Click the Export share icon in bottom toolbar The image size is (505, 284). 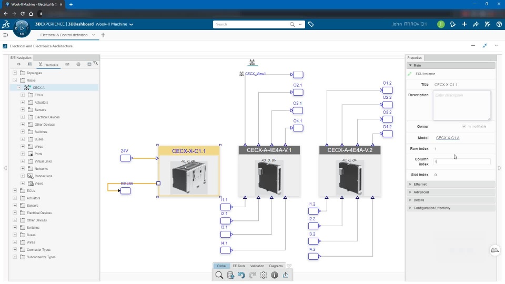point(286,275)
